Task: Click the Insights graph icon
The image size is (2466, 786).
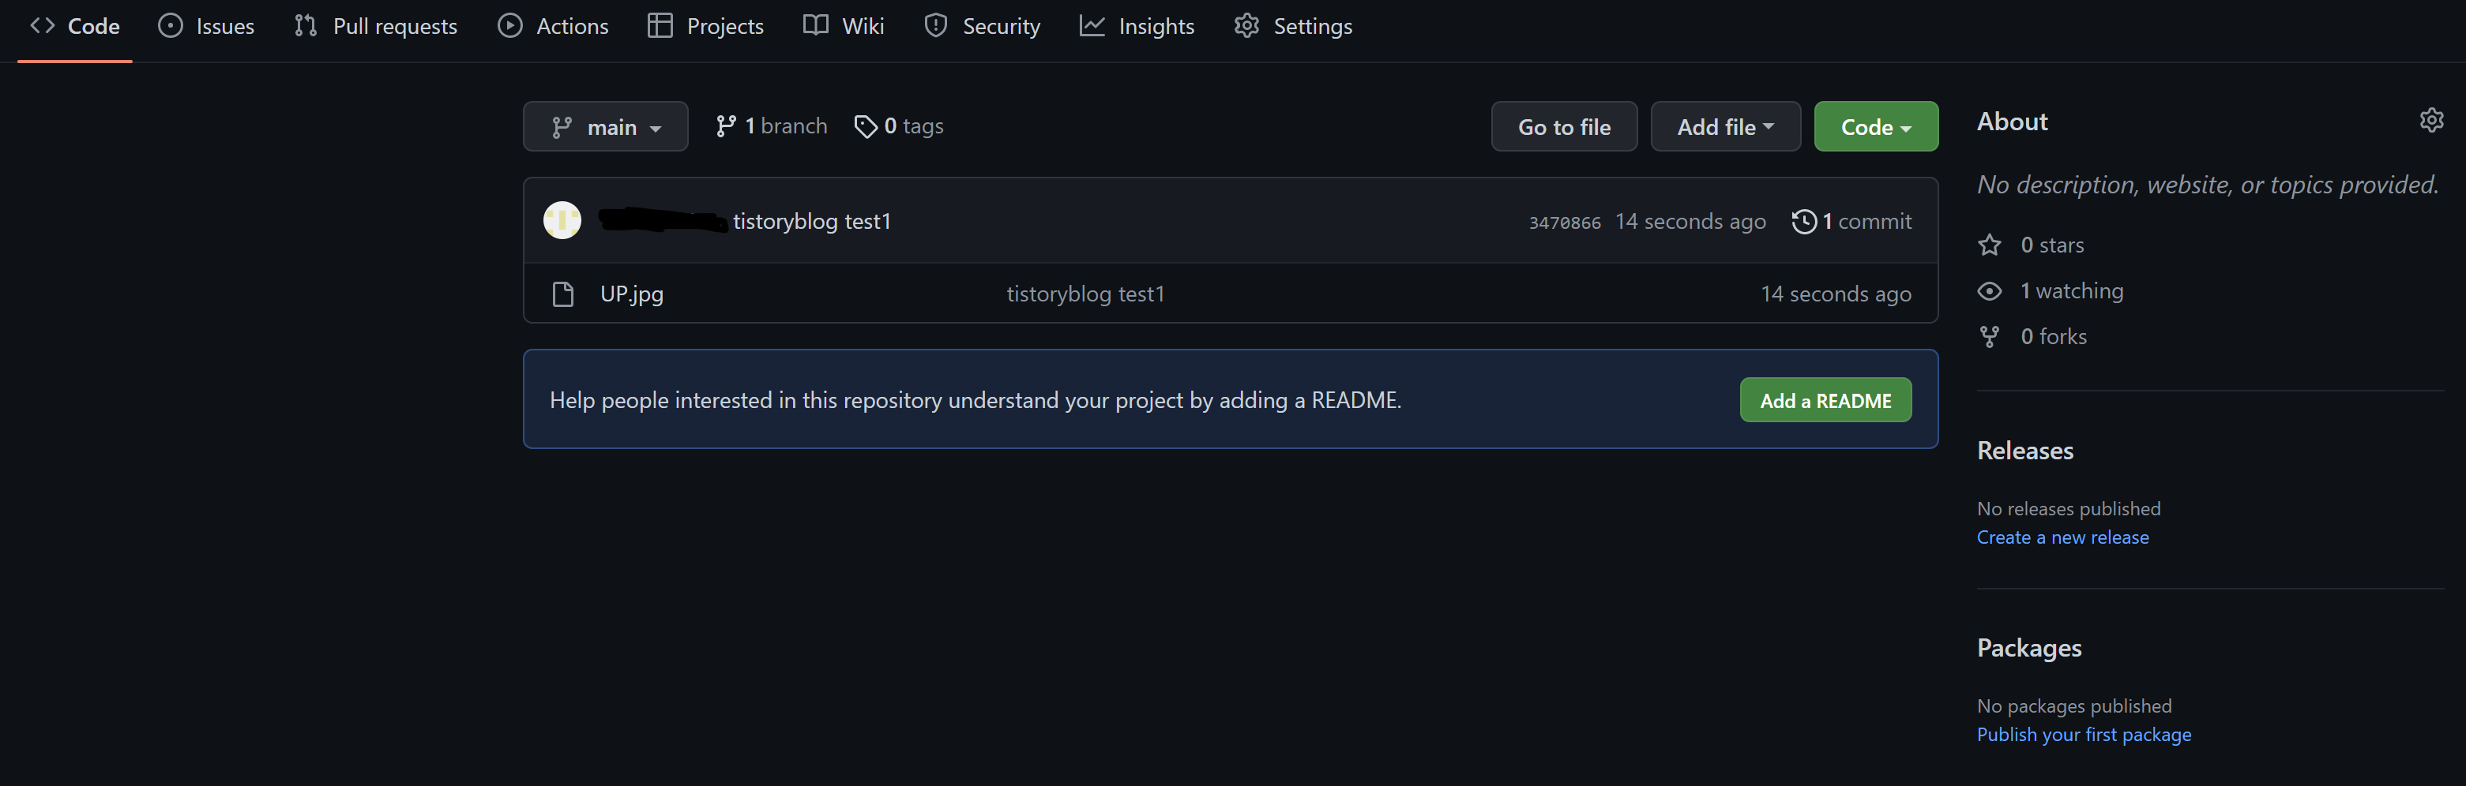Action: [x=1092, y=26]
